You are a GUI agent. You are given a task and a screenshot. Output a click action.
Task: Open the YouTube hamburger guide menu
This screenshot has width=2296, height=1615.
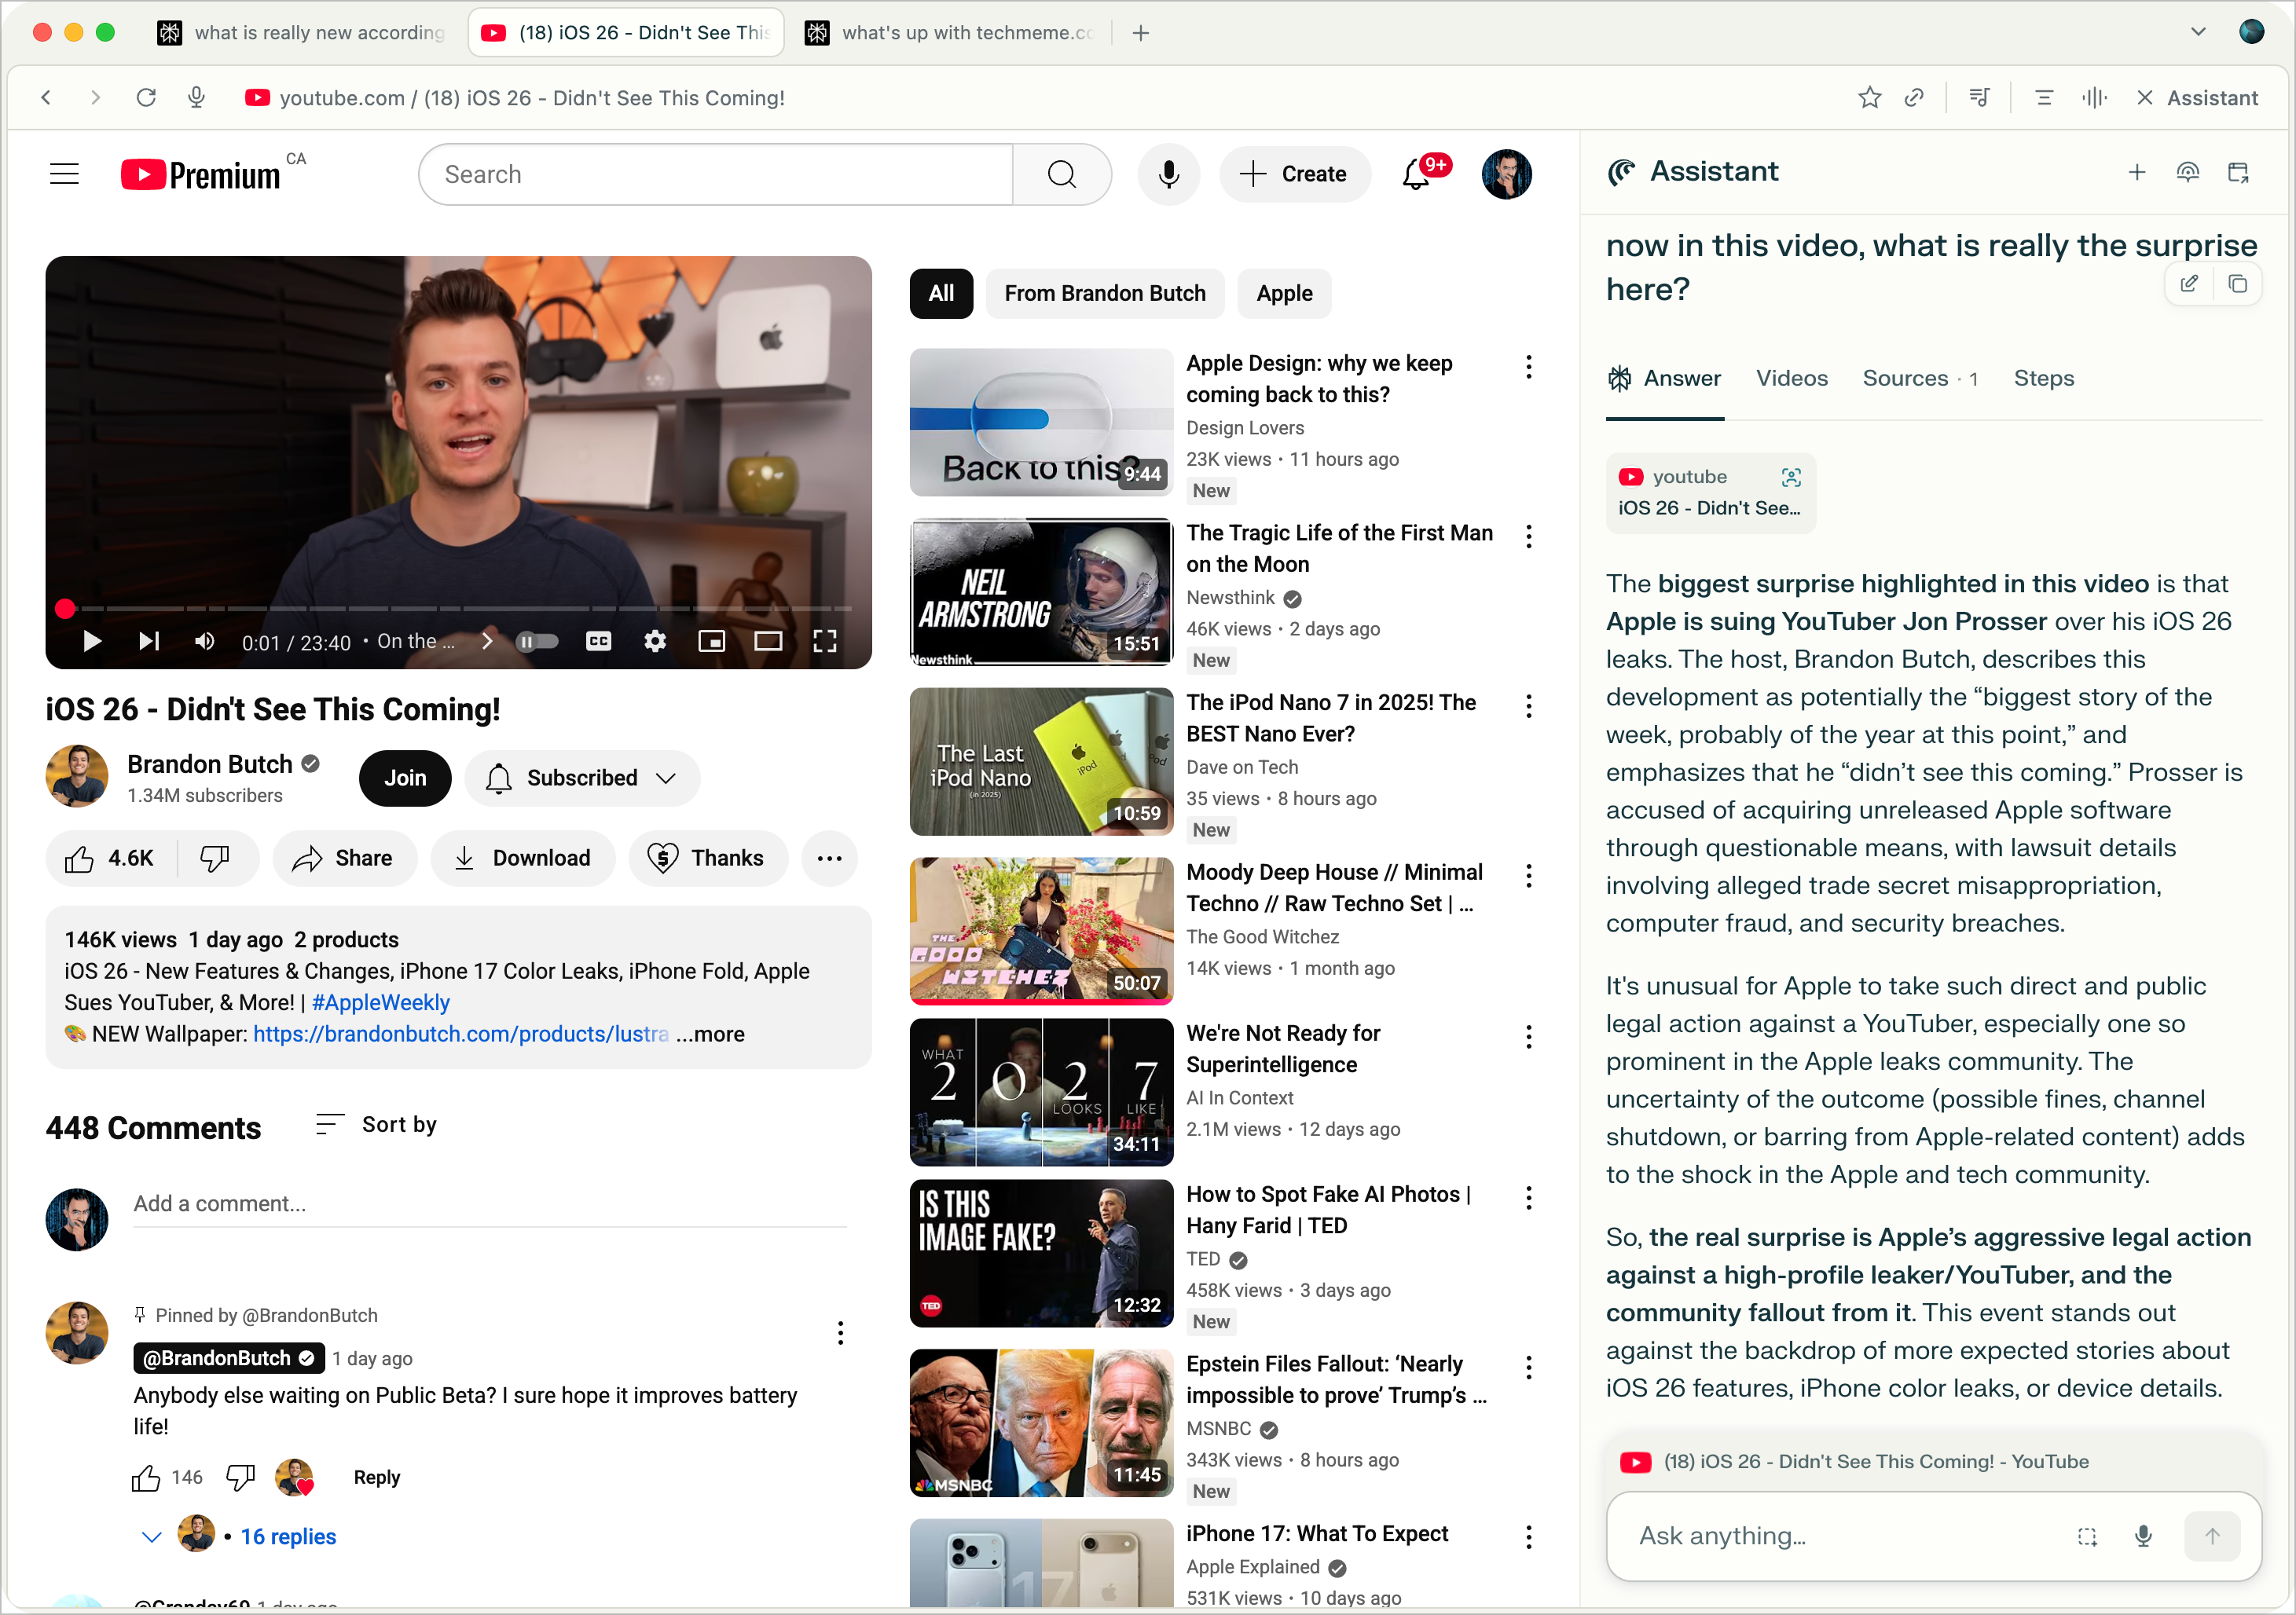pyautogui.click(x=64, y=174)
